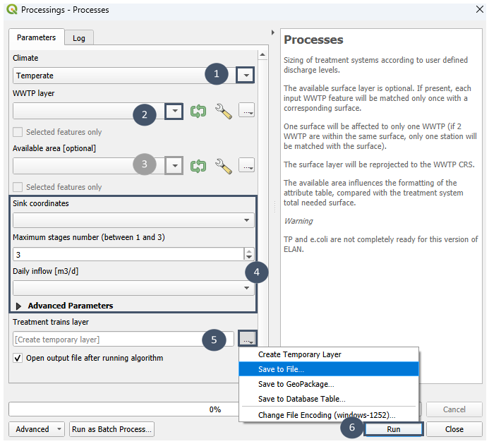The height and width of the screenshot is (444, 489).
Task: Uncheck Open output file after running algorithm
Action: tap(18, 358)
